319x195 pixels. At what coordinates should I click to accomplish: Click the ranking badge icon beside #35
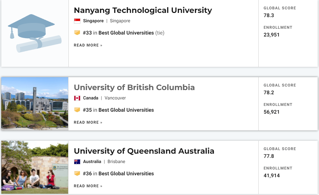coord(77,110)
